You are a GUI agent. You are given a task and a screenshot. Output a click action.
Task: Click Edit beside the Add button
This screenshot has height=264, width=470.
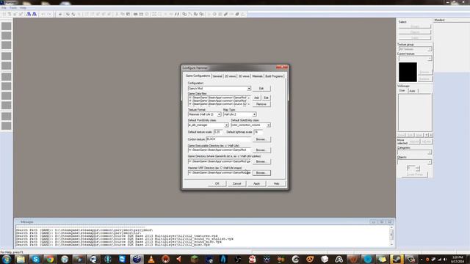pyautogui.click(x=266, y=98)
